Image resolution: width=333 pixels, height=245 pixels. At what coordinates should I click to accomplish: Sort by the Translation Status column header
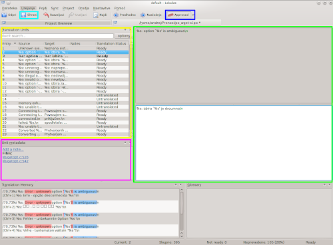112,43
